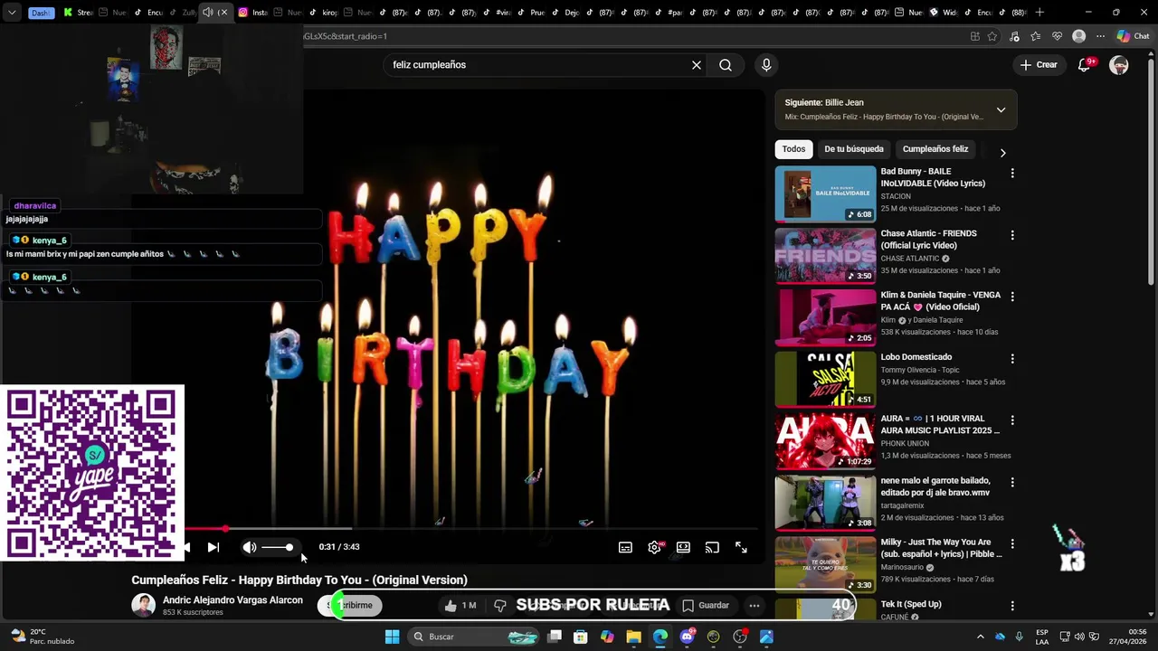Open the AURA 1 HOUR VIRAL playlist title
Screen dimensions: 1158x651
pos(940,425)
